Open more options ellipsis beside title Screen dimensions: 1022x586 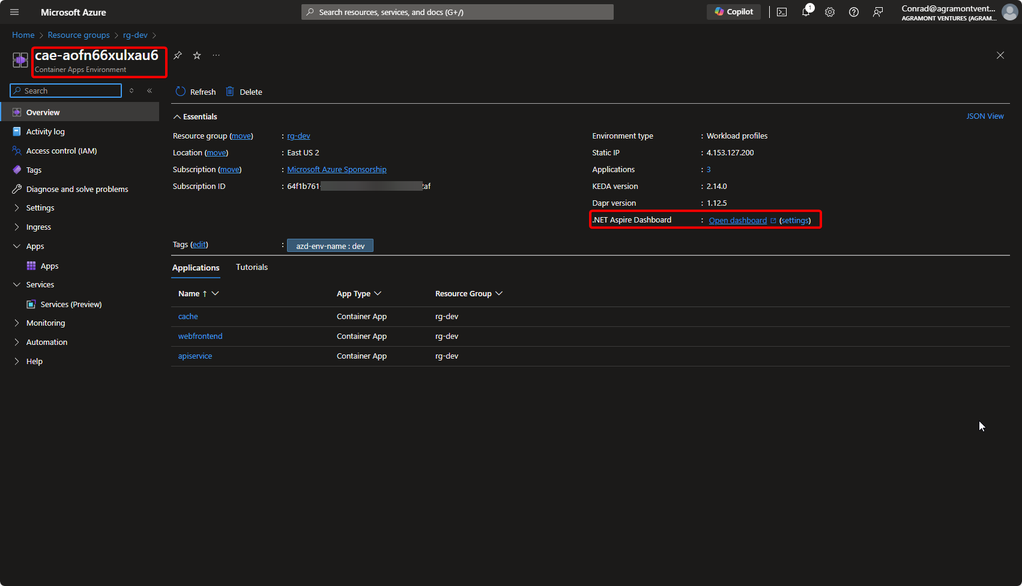click(216, 55)
